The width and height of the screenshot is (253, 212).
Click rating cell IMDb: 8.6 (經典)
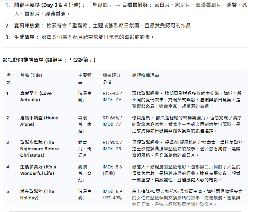[x=112, y=170]
